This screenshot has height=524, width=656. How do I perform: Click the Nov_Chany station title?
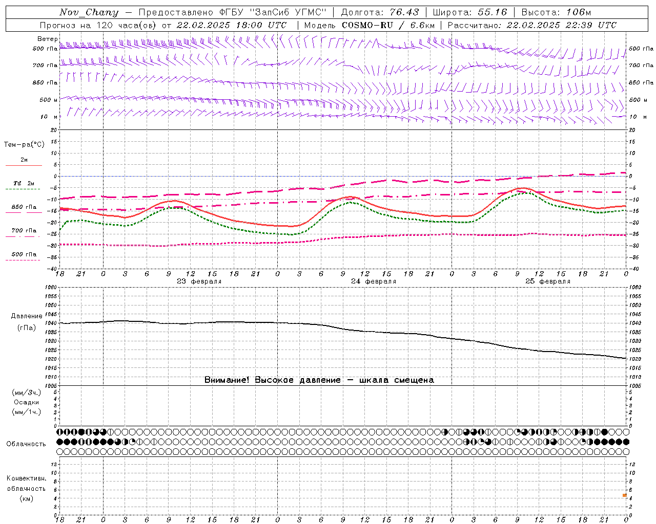click(89, 12)
